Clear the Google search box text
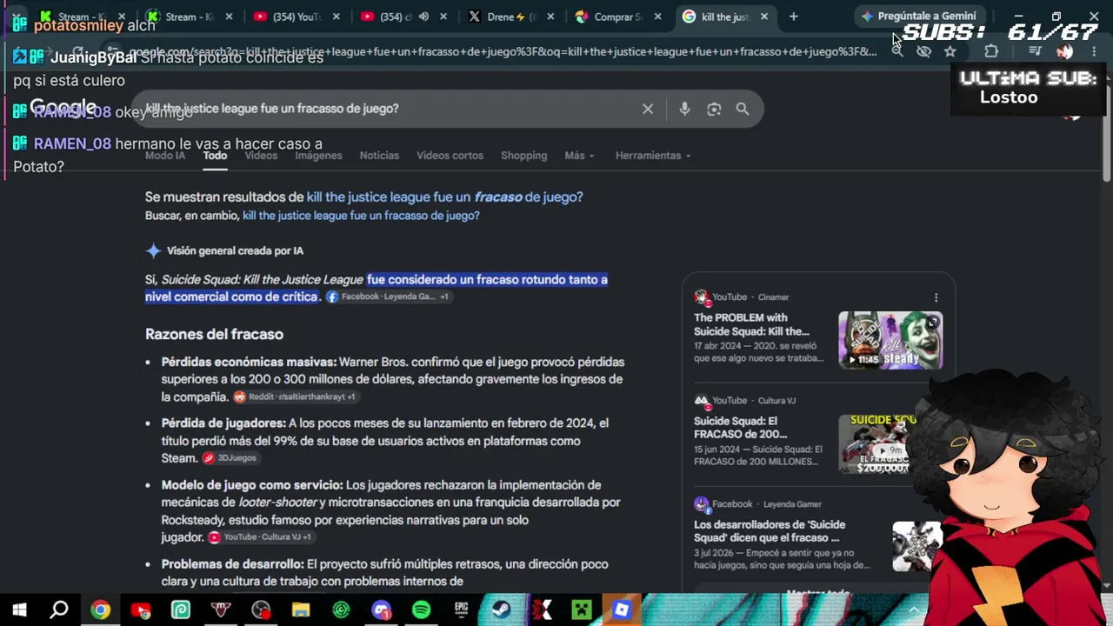This screenshot has width=1113, height=626. point(648,109)
